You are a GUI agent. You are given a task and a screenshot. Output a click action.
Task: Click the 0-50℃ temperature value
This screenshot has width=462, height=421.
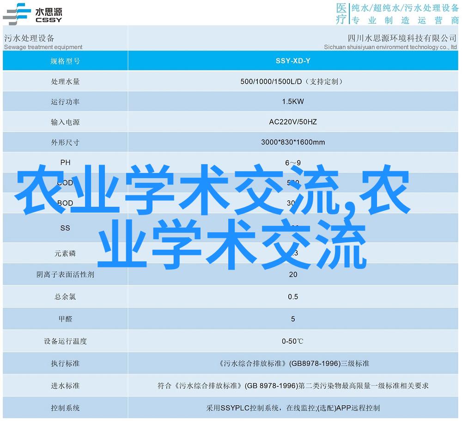(x=292, y=341)
